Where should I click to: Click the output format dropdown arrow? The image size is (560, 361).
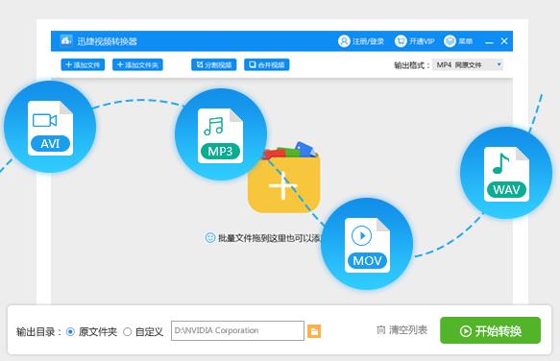point(499,64)
